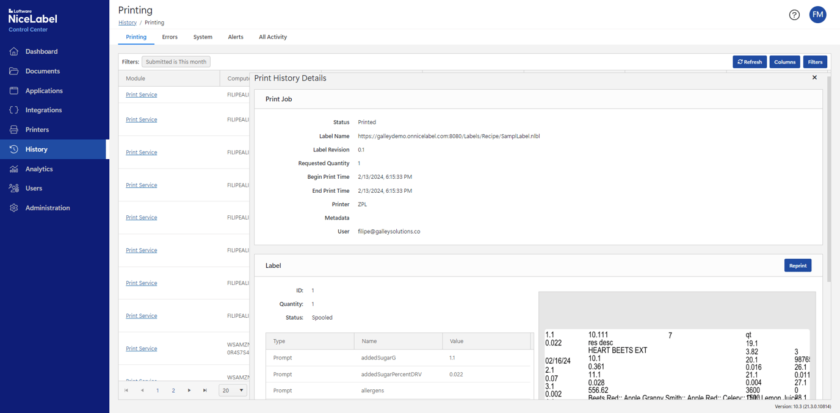Viewport: 840px width, 413px height.
Task: Open the FM user avatar menu
Action: tap(817, 14)
